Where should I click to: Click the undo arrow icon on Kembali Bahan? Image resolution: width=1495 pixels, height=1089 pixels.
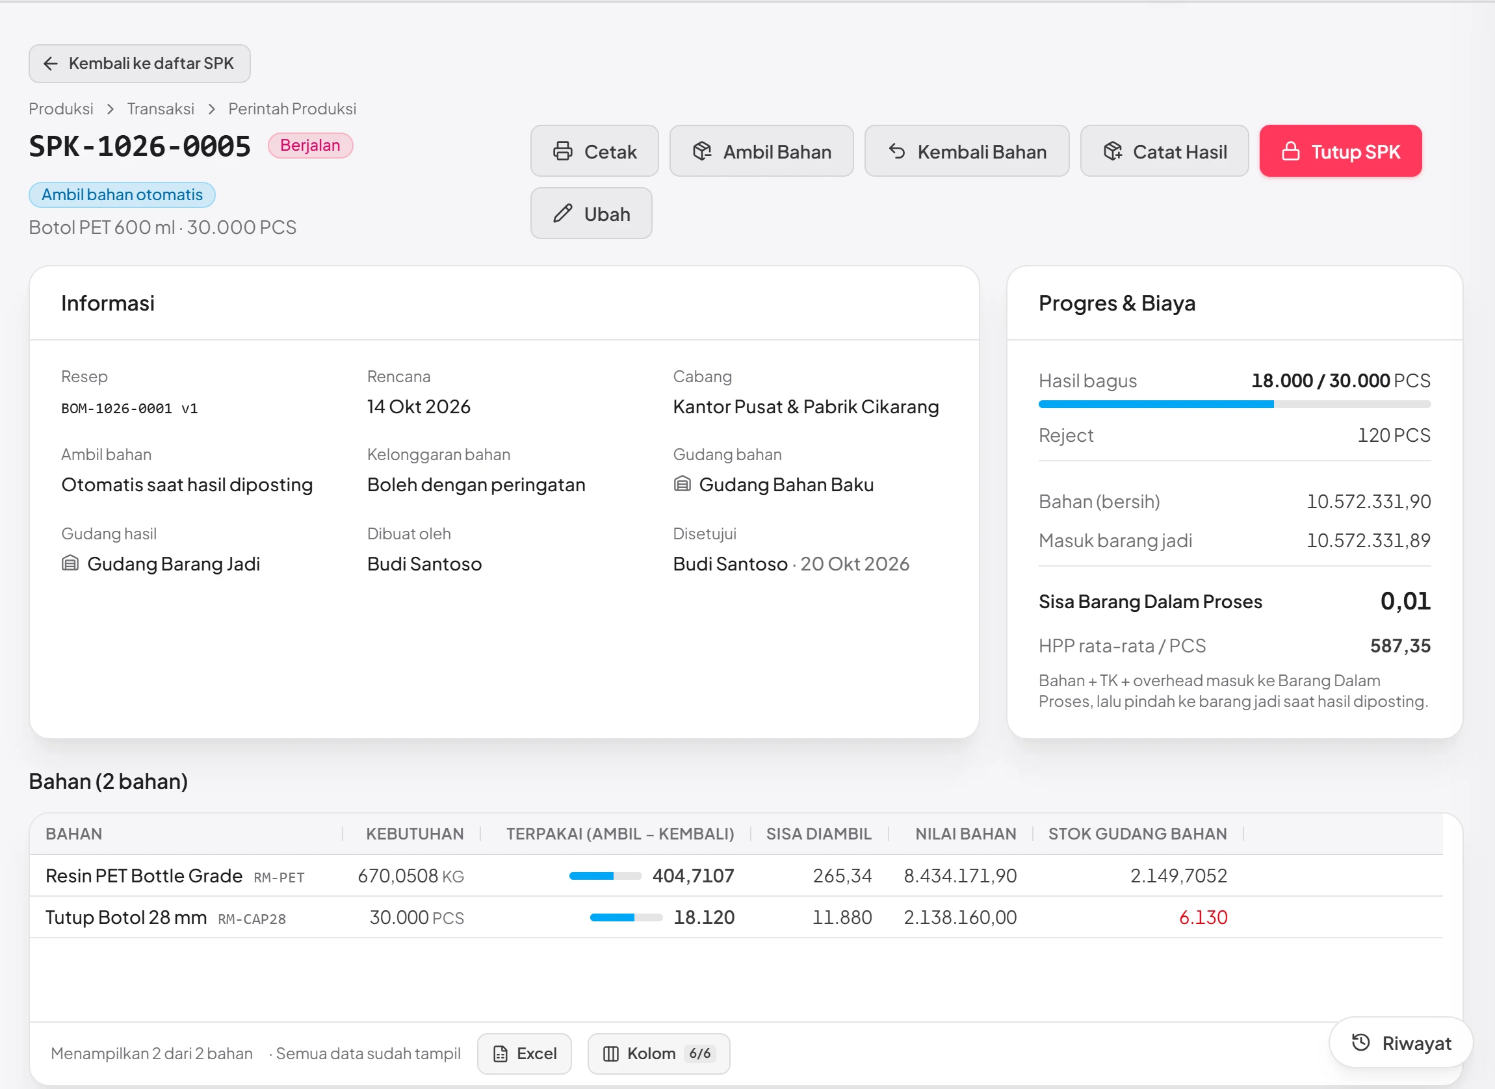point(897,151)
